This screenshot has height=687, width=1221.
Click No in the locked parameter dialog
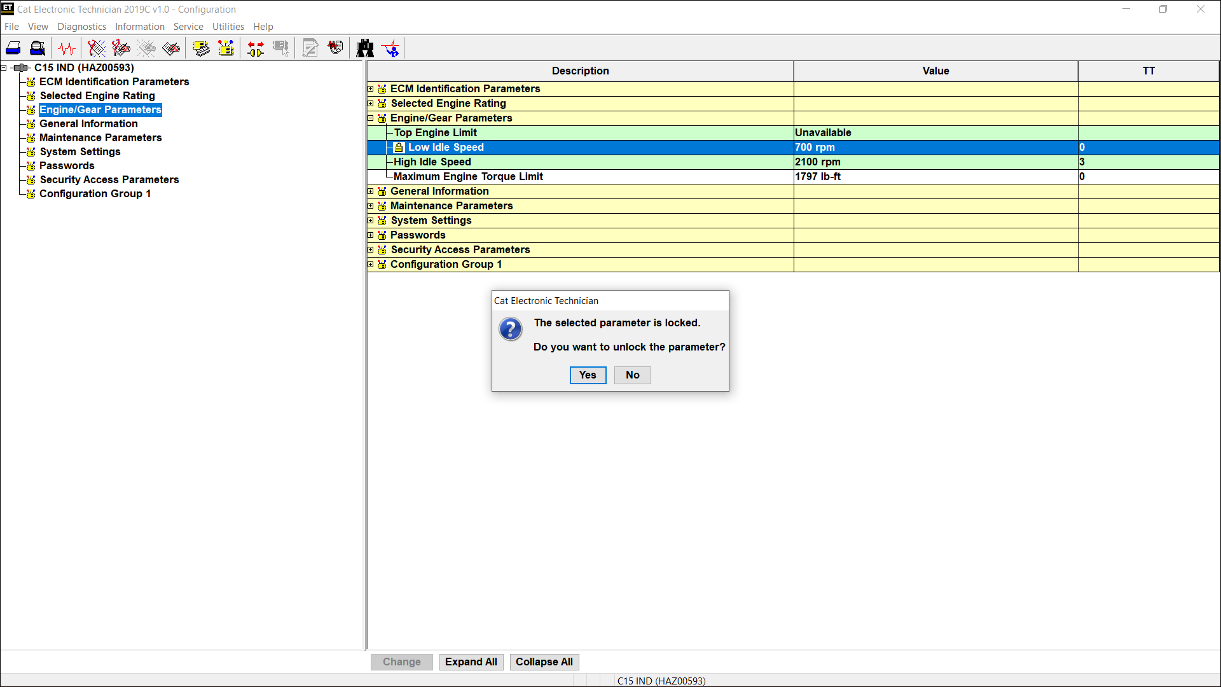632,375
